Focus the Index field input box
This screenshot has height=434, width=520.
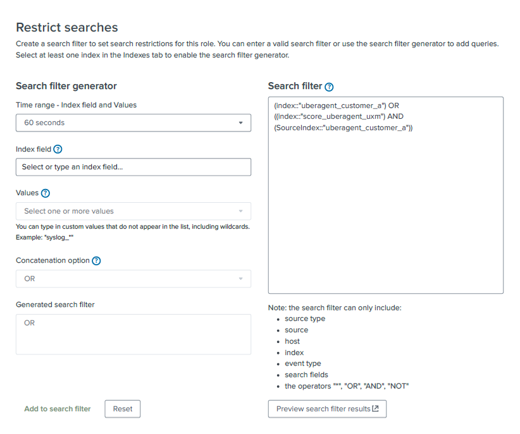pyautogui.click(x=133, y=167)
